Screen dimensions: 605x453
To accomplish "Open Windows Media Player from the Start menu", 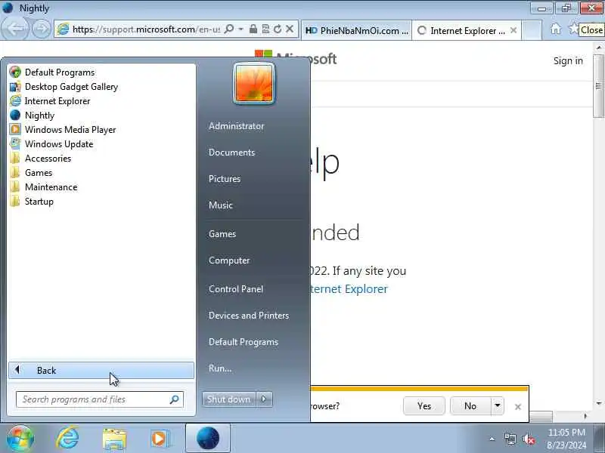I will 63,129.
